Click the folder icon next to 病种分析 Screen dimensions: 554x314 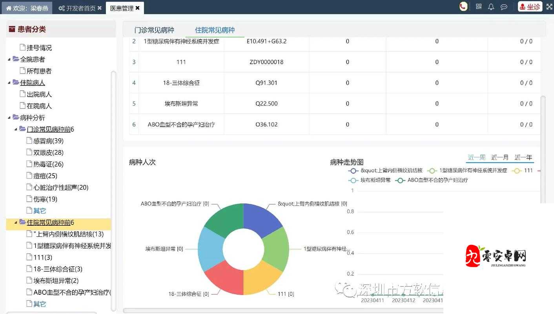16,117
